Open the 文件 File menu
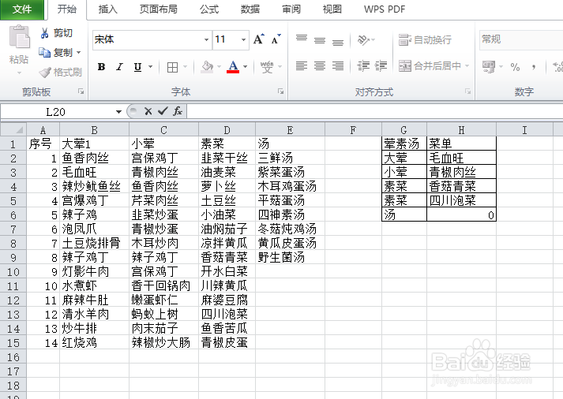563x399 pixels. pos(22,9)
